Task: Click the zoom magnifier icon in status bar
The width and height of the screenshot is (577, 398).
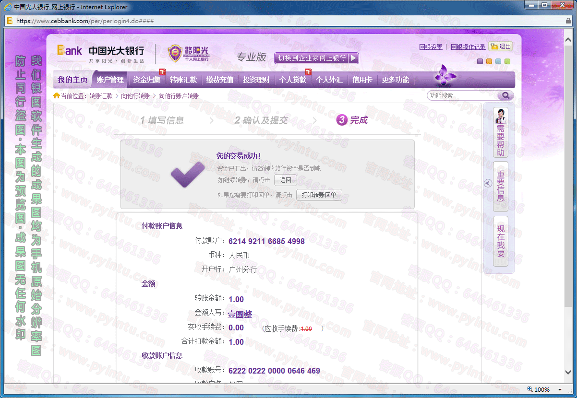Action: pyautogui.click(x=530, y=389)
